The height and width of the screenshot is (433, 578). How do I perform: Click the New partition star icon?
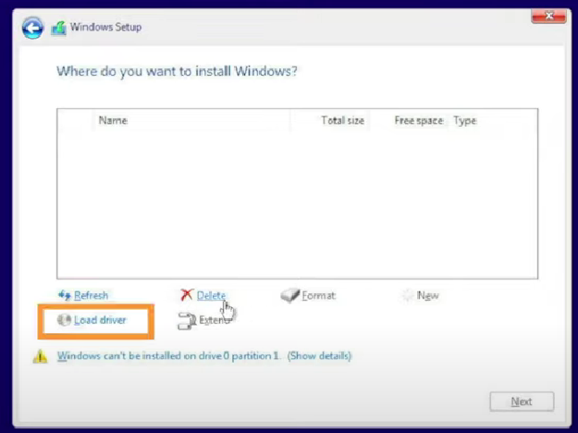(x=407, y=295)
